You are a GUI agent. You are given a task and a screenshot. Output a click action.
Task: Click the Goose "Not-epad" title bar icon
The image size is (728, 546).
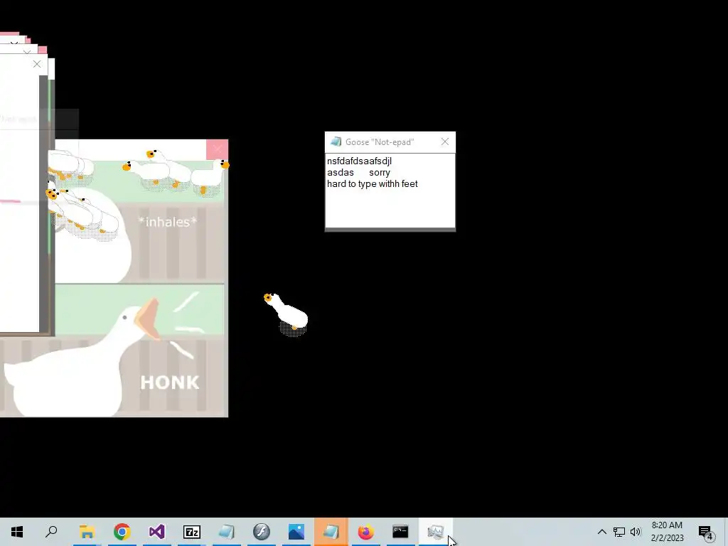click(x=336, y=142)
